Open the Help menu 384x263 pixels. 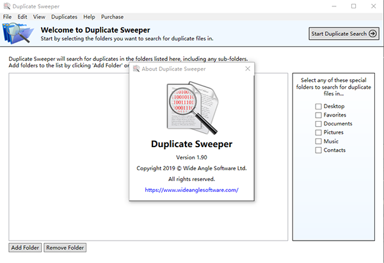point(89,17)
